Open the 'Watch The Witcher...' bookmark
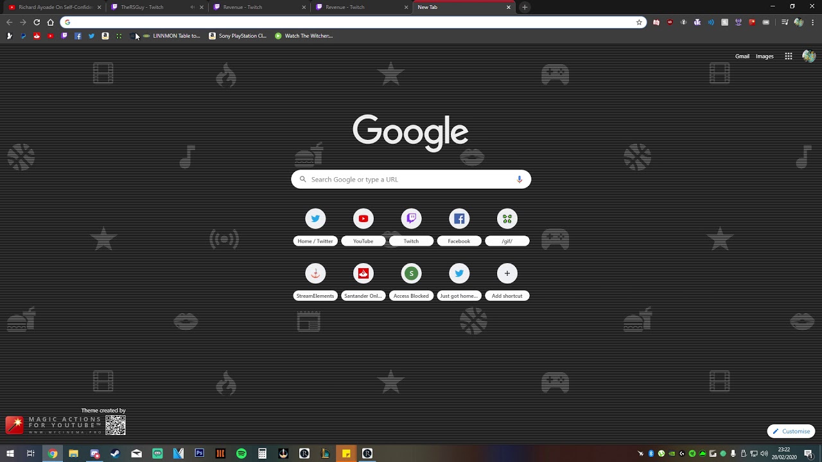 [x=304, y=36]
